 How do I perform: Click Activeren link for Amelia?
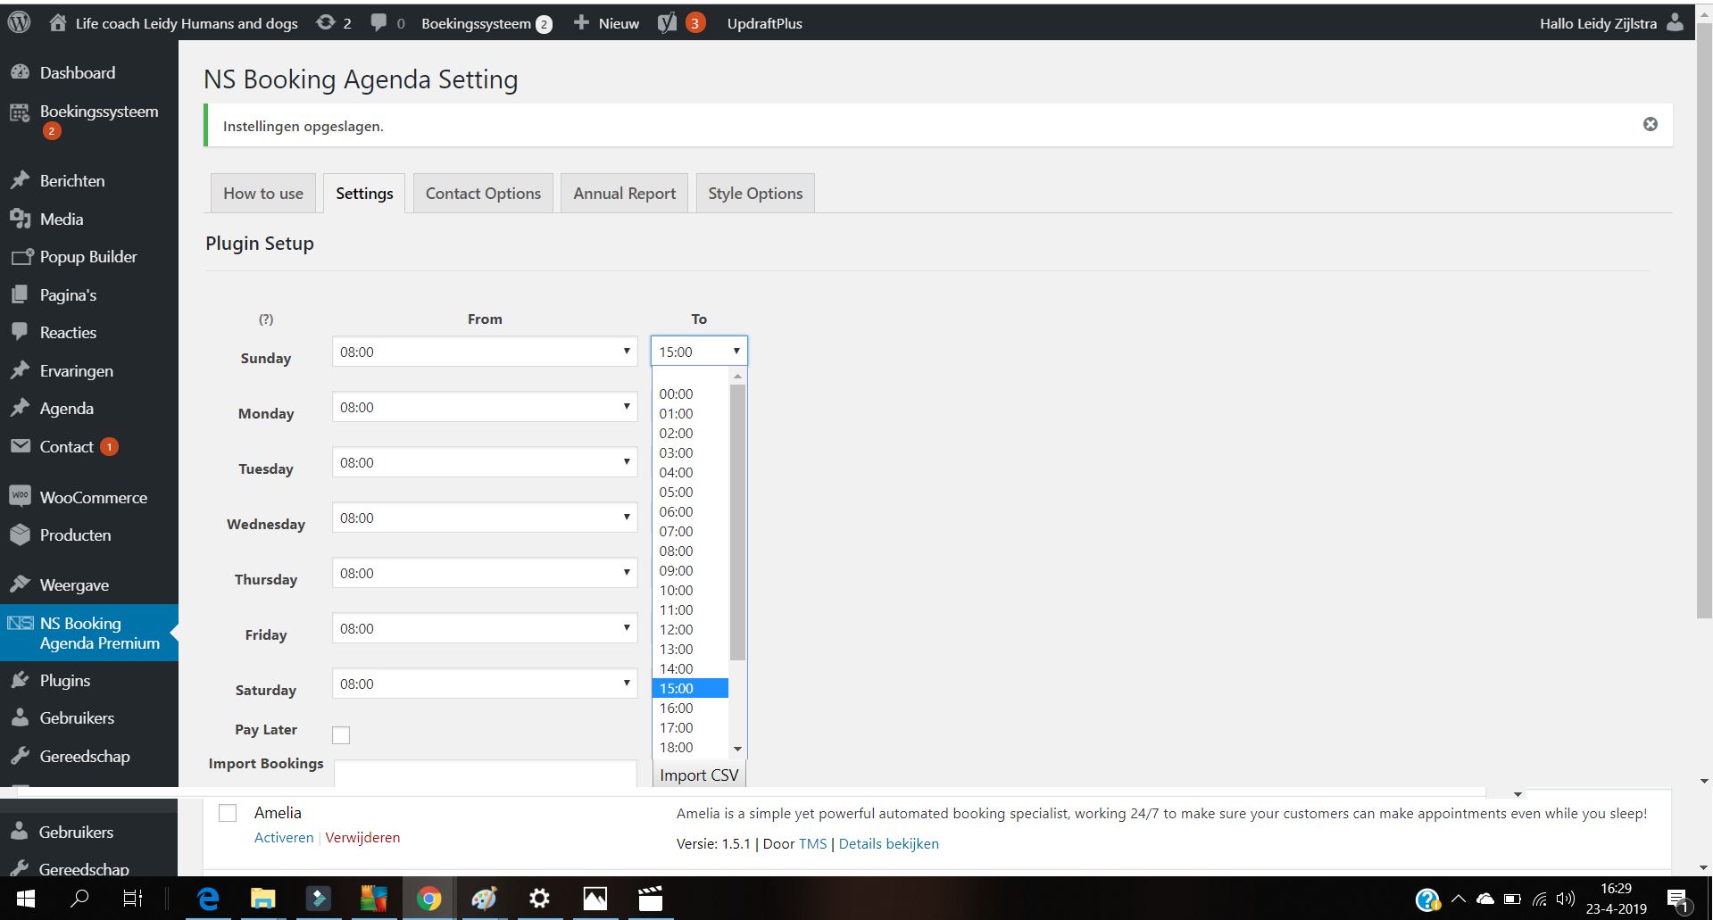click(284, 838)
